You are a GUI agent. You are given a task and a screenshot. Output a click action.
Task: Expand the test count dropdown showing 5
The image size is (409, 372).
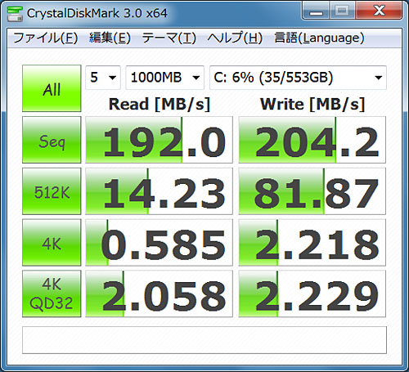(103, 78)
